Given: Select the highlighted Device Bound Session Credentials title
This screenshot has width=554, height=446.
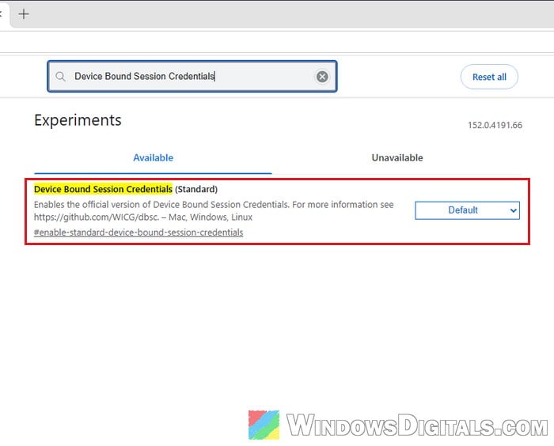Looking at the screenshot, I should (103, 189).
